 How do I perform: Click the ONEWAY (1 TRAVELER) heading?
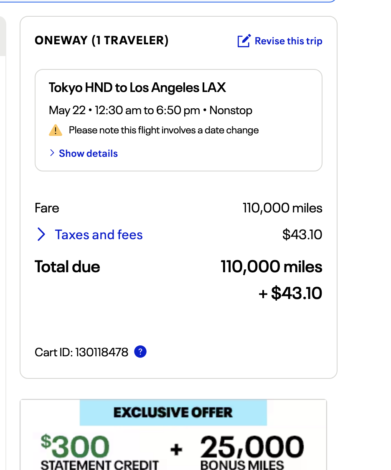tap(102, 41)
